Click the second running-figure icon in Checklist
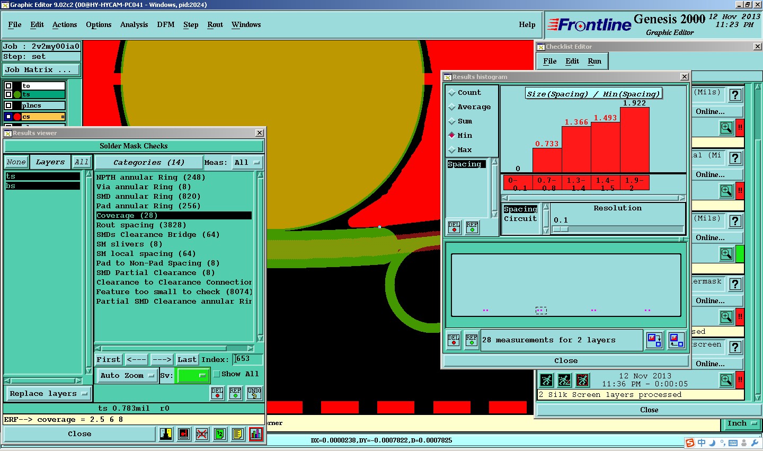The image size is (763, 451). 565,380
